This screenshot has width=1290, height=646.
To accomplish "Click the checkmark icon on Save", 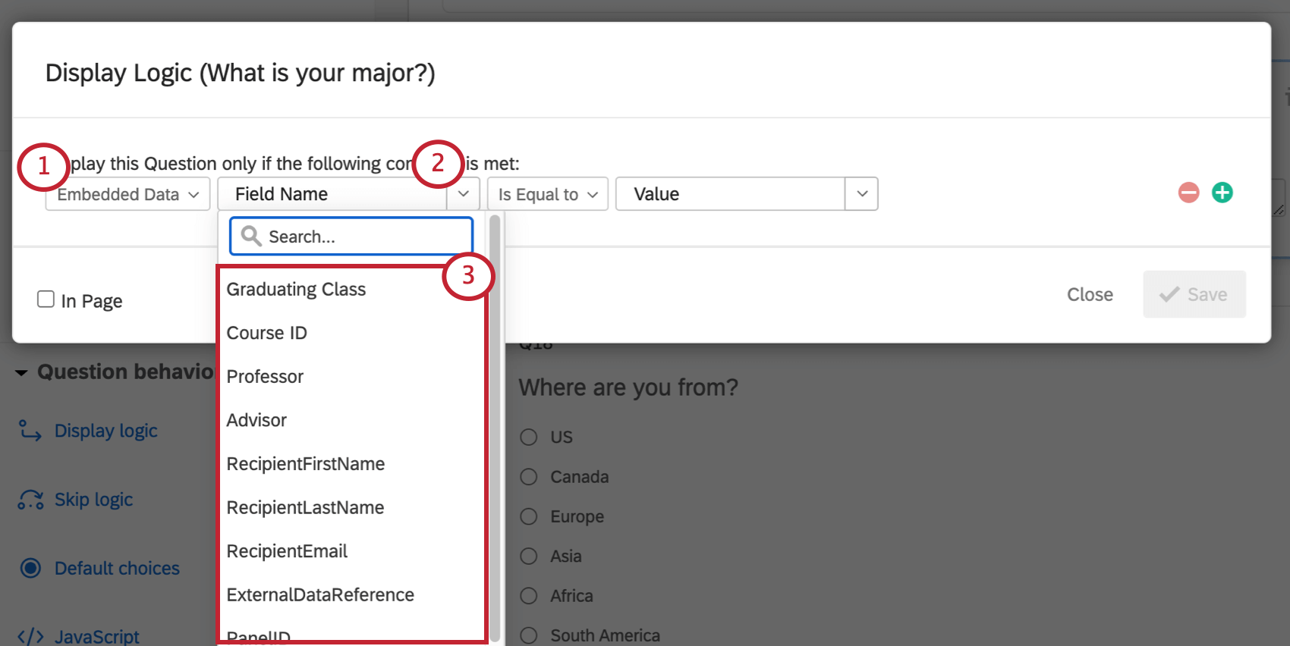I will 1169,294.
